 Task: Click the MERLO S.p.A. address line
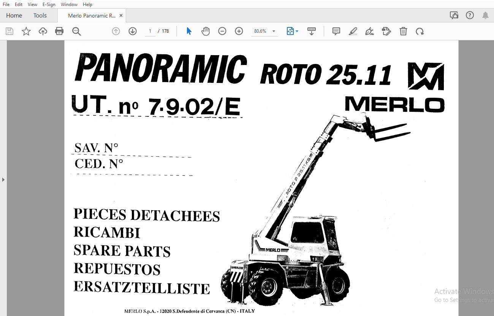190,311
